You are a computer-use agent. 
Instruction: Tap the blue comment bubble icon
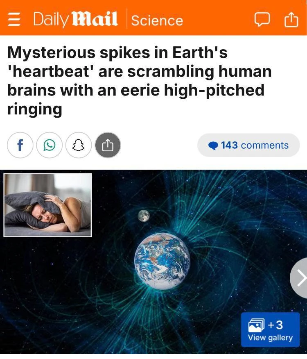tap(213, 145)
